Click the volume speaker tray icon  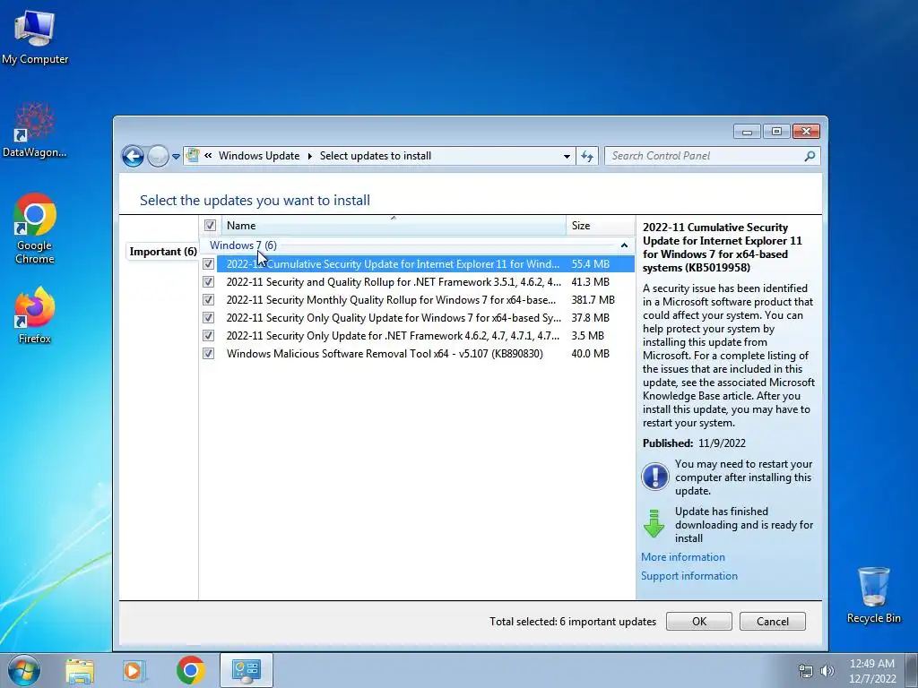827,671
